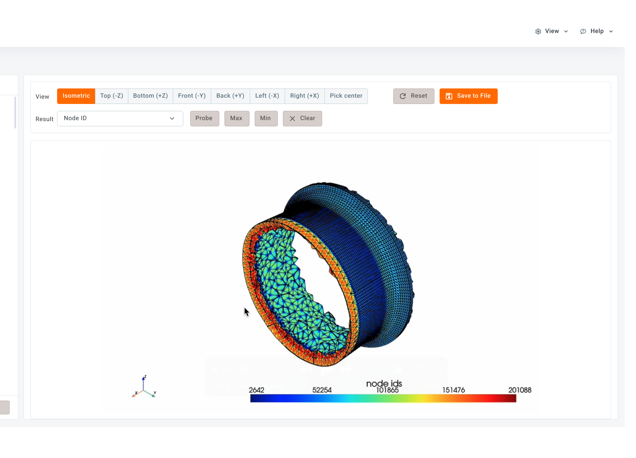Click the gear icon next to View
Screen dimensions: 636x458
pos(538,31)
